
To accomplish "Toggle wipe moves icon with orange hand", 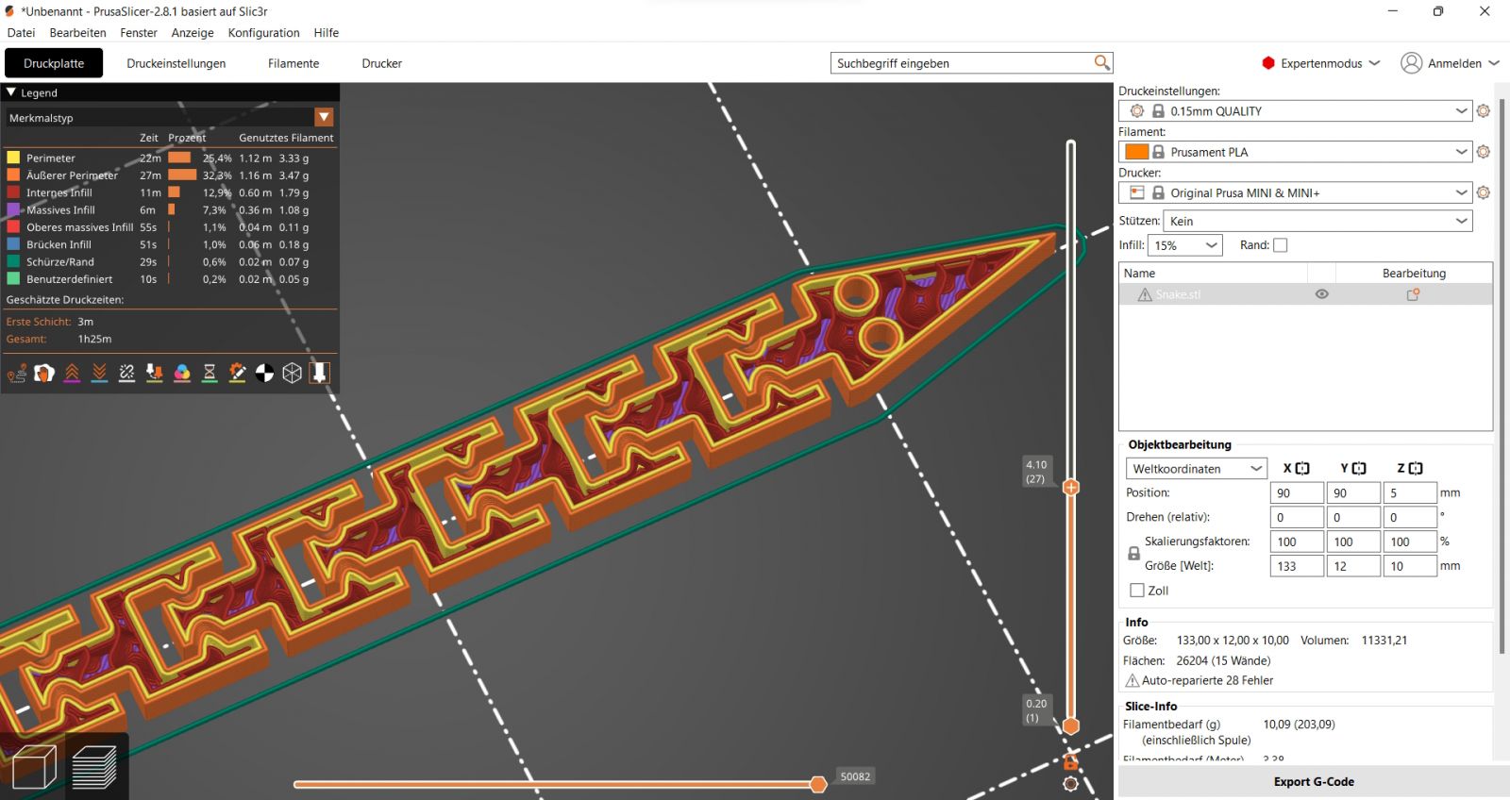I will pos(44,374).
